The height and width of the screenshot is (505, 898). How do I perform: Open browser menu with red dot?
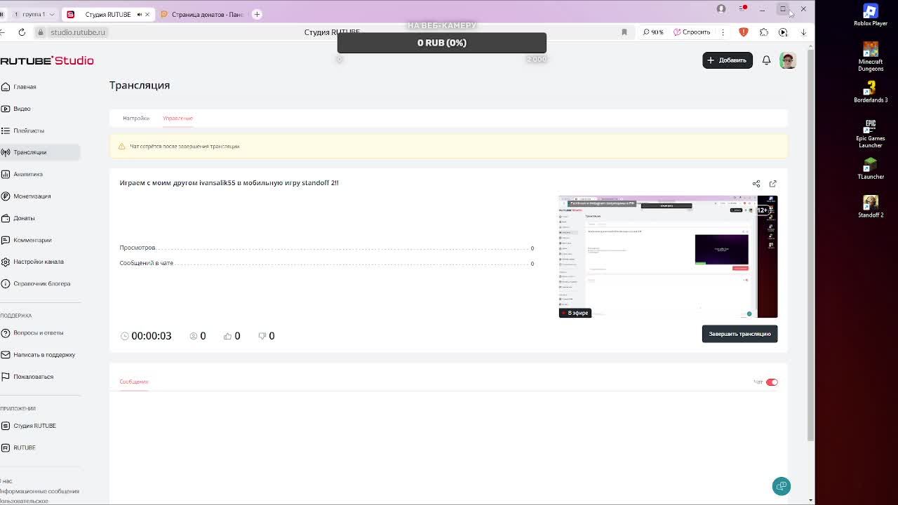click(x=742, y=8)
